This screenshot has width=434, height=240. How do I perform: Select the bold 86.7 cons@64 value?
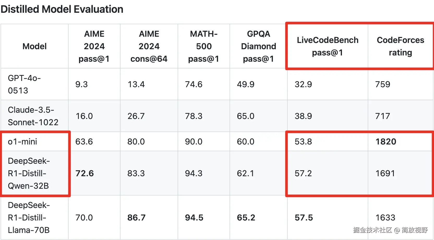[136, 218]
